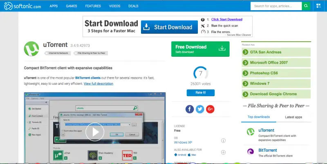This screenshot has height=164, width=327.
Task: Share on Google Plus icon
Action: [210, 109]
